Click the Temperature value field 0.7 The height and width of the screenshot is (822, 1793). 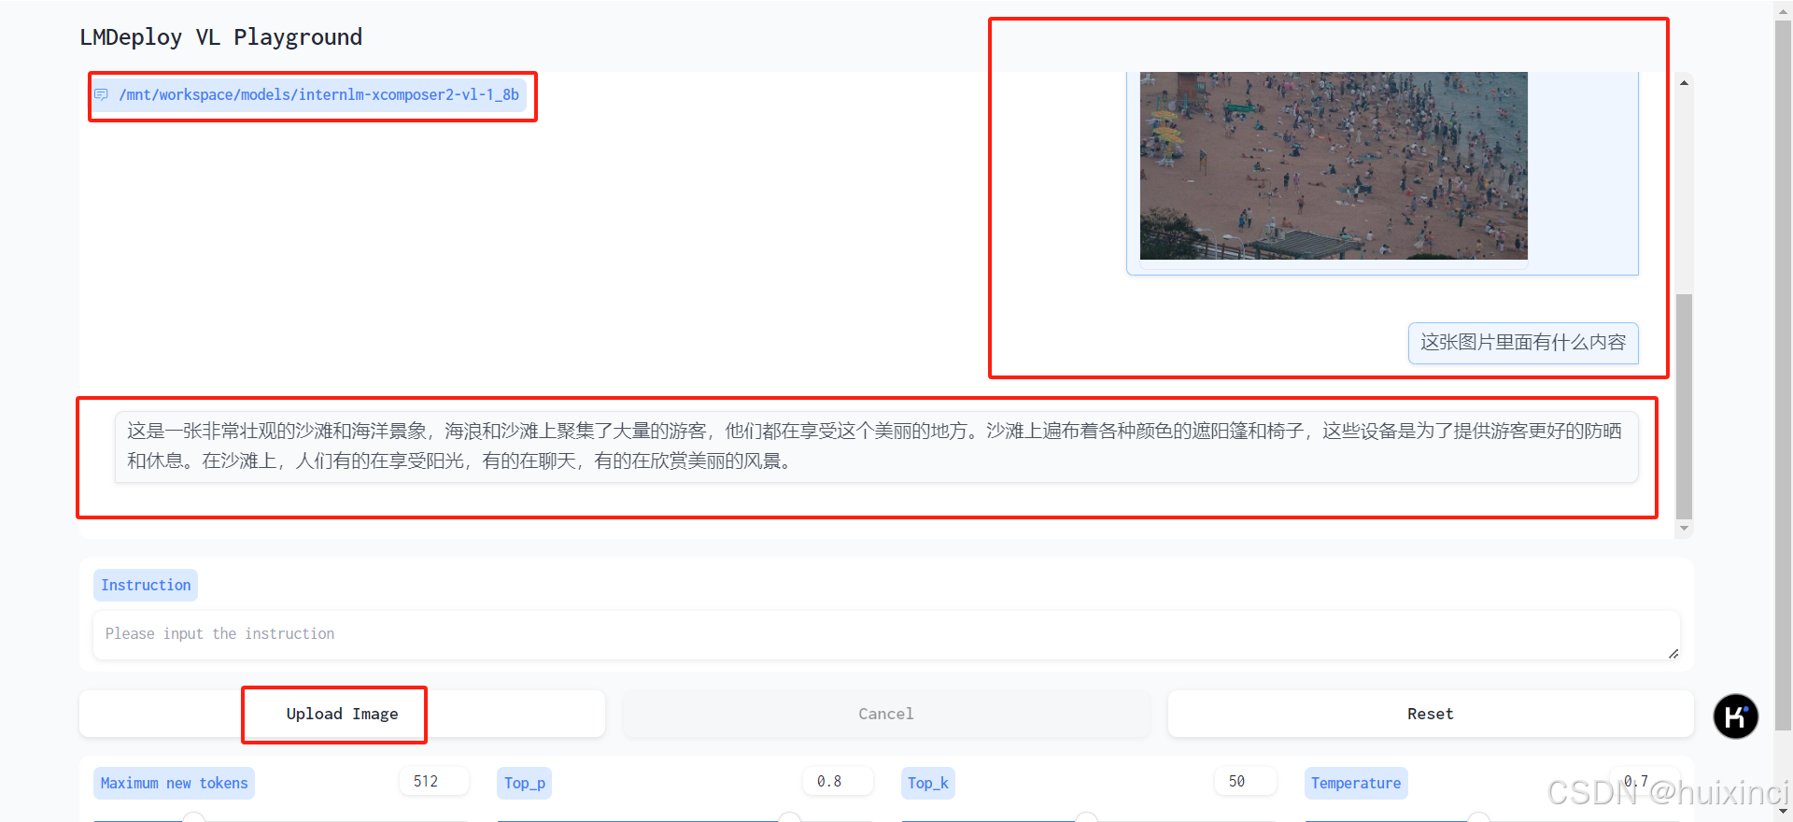click(x=1644, y=781)
